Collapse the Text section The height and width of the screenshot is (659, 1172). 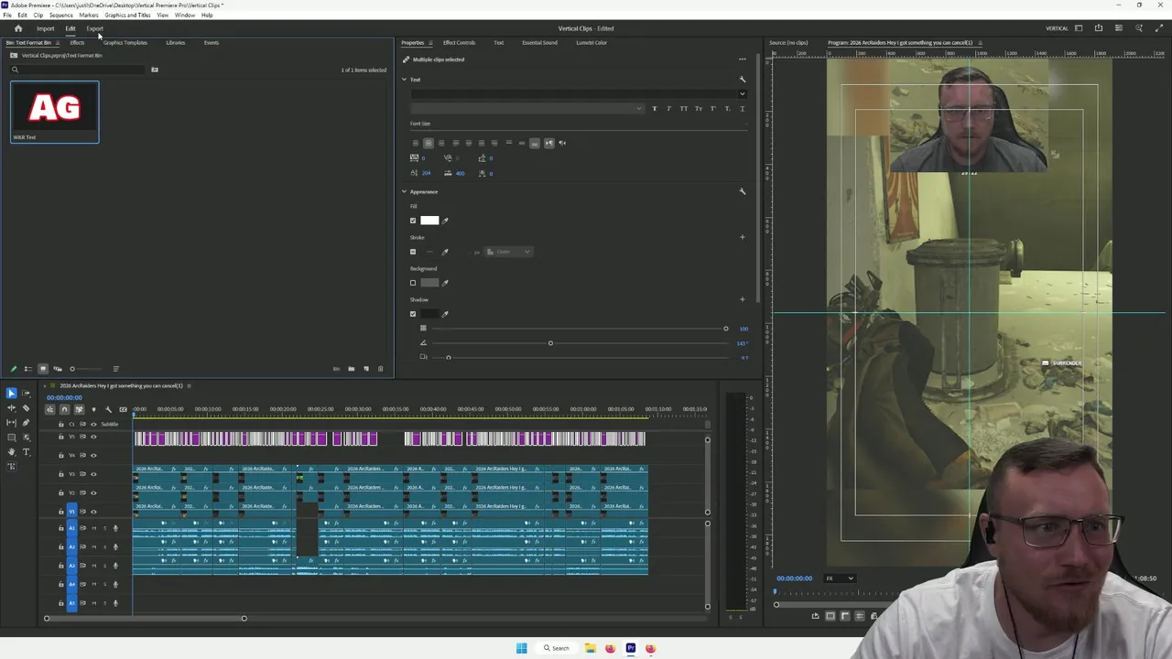click(x=404, y=80)
